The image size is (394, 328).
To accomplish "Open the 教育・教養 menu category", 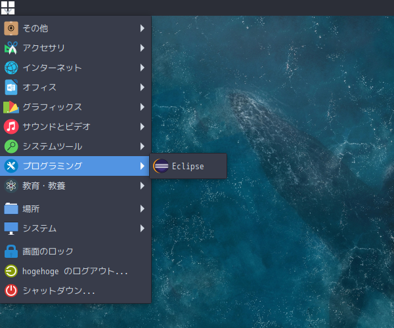I will [75, 186].
